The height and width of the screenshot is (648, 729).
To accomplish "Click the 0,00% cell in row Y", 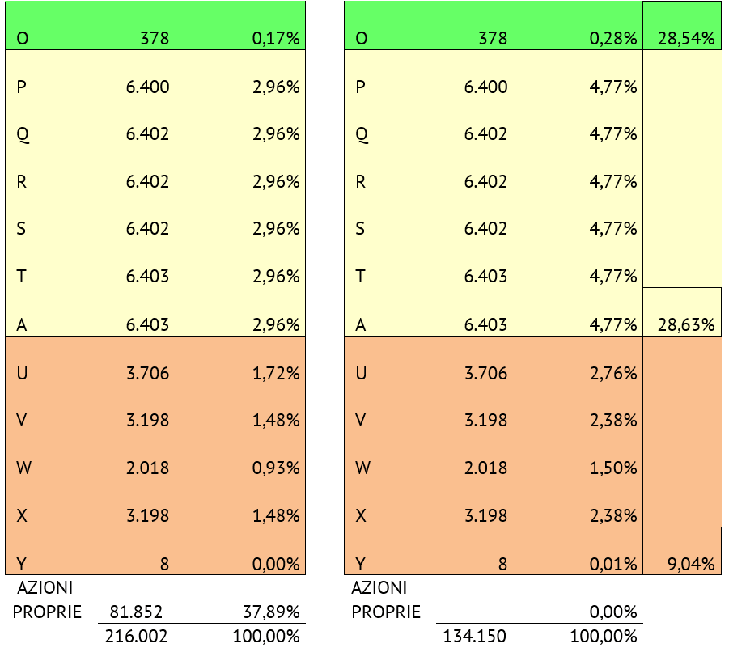I will pyautogui.click(x=276, y=564).
